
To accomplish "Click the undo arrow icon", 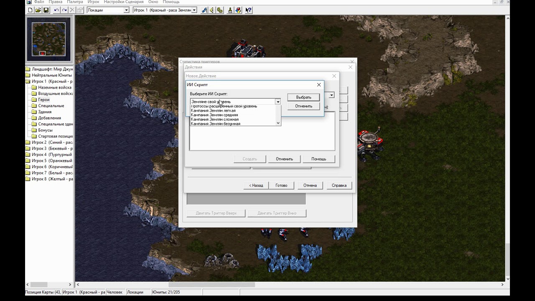I will pos(56,10).
